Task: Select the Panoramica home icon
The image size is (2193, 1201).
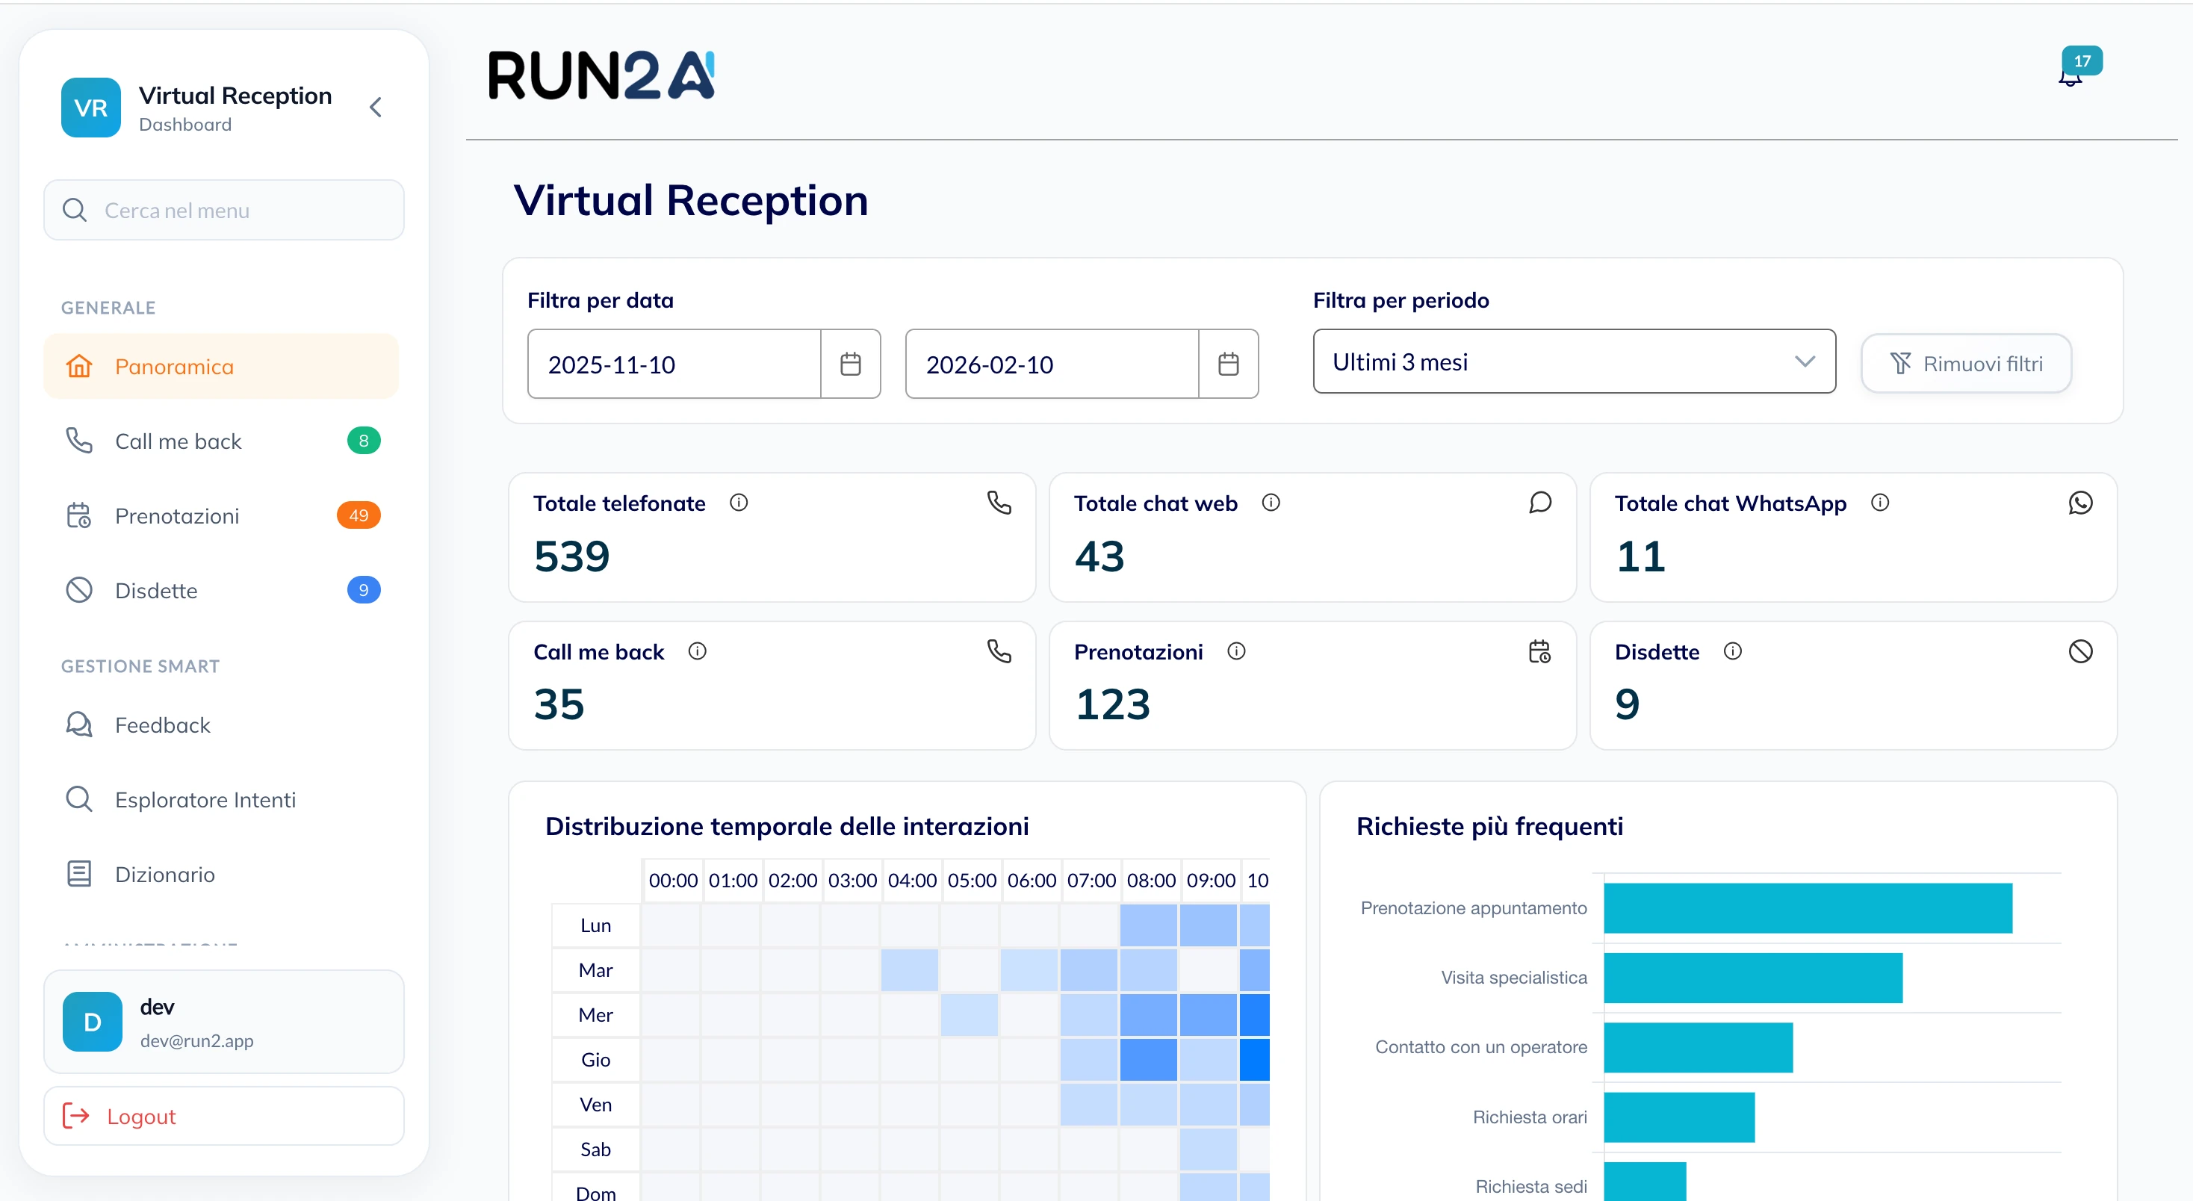Action: (x=79, y=366)
